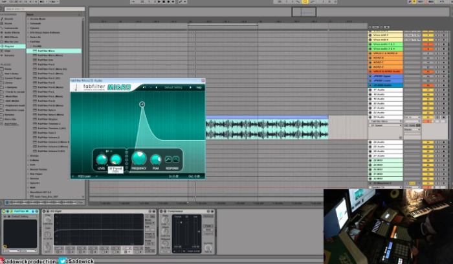Arm track 23 Audio for recording

coord(444,117)
